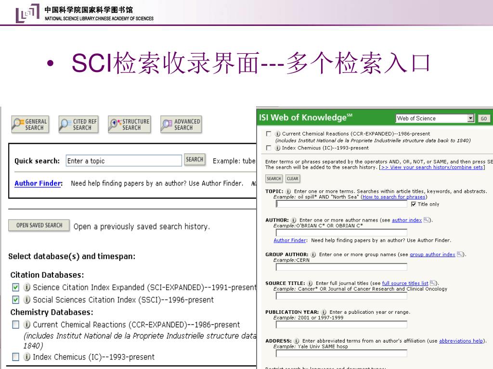Open the group author index link
Image resolution: width=493 pixels, height=369 pixels.
tap(432, 255)
